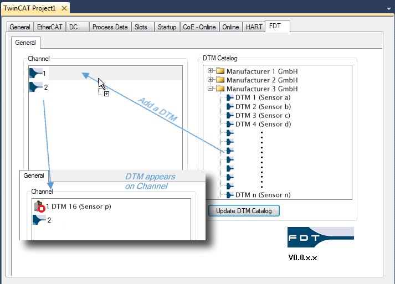395x284 pixels.
Task: Expand Manufacturer 1 GmbH tree node
Action: click(210, 71)
